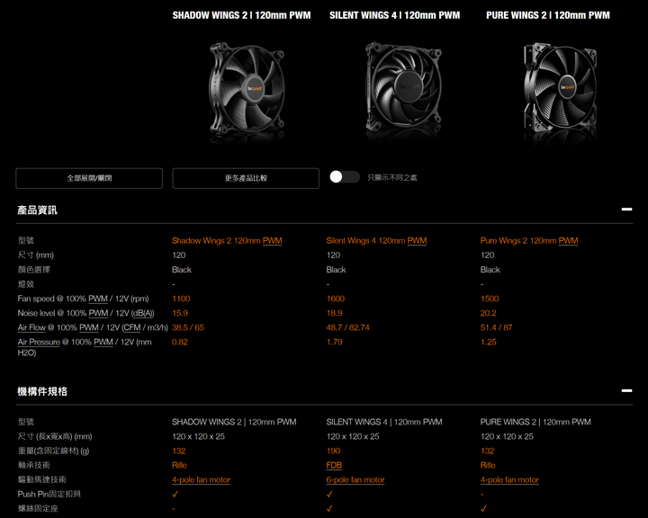The width and height of the screenshot is (648, 518).
Task: Select the 20.2 noise level value
Action: 489,313
